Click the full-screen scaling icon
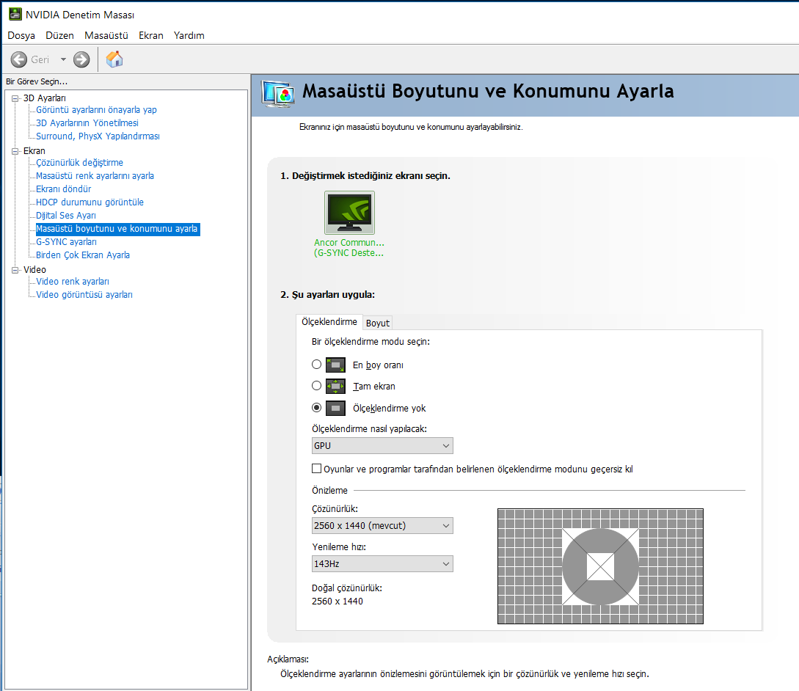This screenshot has height=691, width=799. coord(335,387)
